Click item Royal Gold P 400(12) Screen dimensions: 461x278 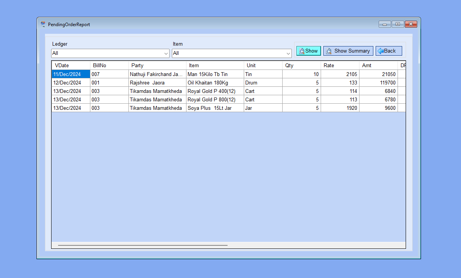215,91
